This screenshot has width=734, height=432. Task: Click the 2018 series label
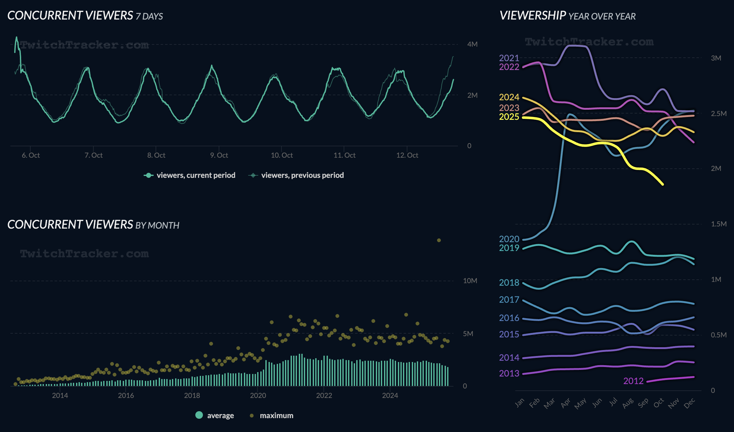(509, 283)
